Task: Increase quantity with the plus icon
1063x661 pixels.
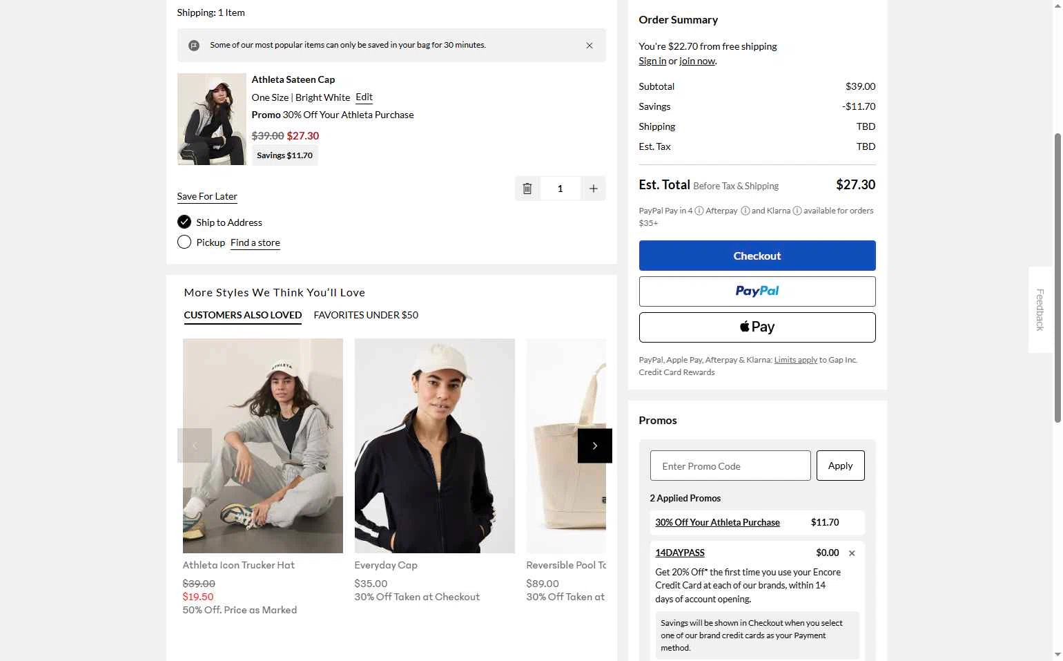Action: [593, 189]
